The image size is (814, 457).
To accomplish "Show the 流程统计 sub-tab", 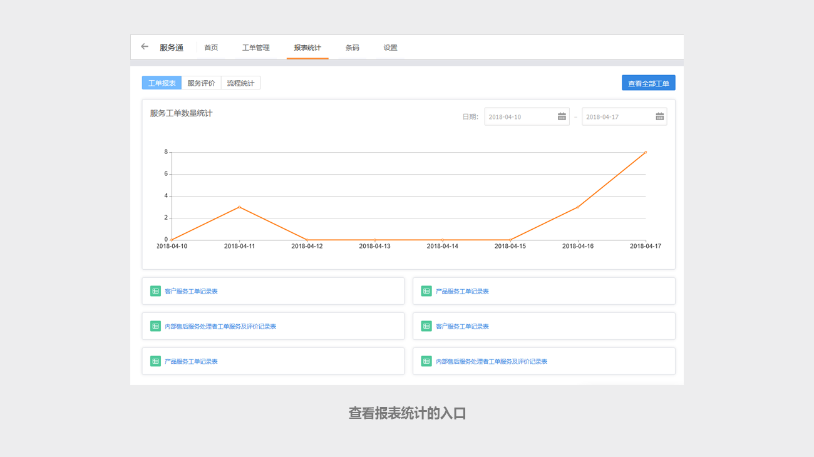I will point(240,83).
